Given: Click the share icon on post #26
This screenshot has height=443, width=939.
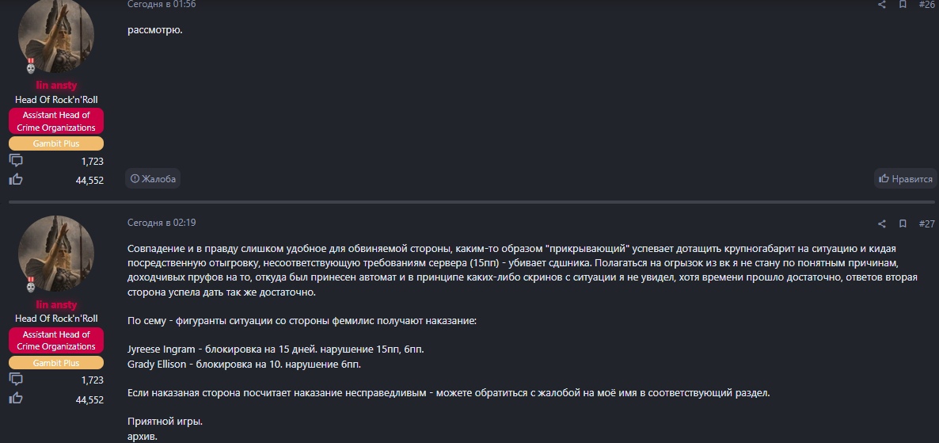Looking at the screenshot, I should click(x=882, y=5).
